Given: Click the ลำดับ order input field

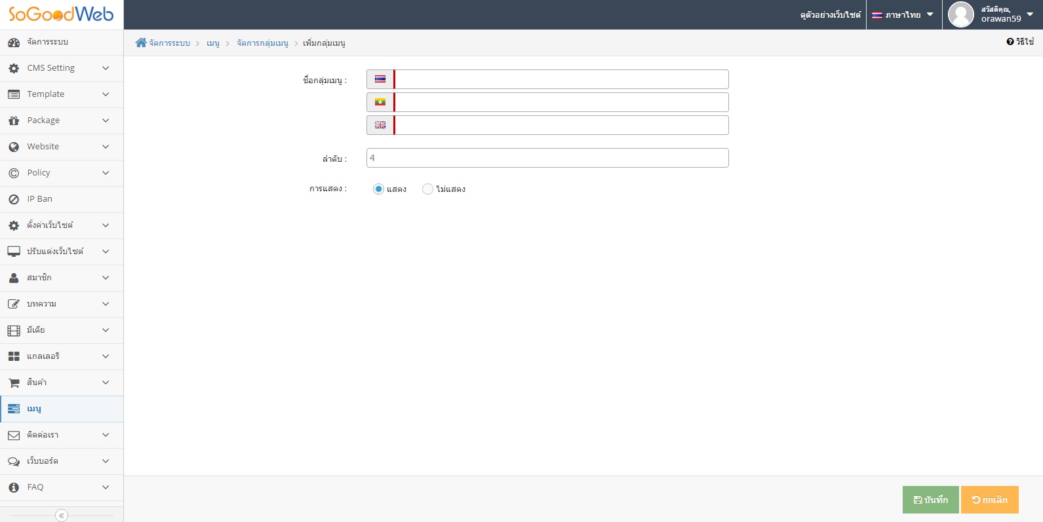Looking at the screenshot, I should (547, 158).
